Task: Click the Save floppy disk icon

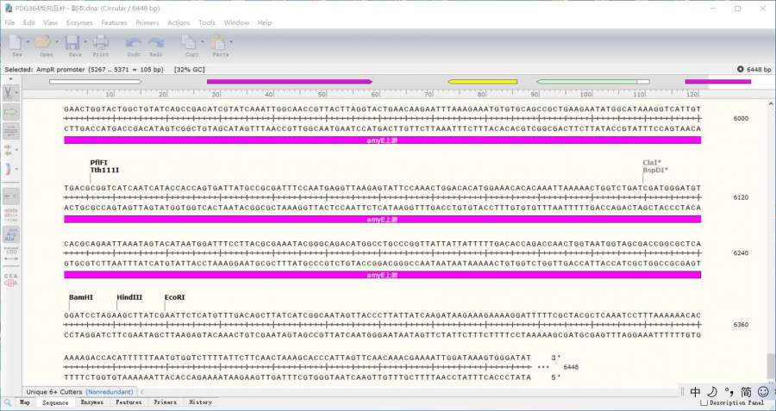Action: pos(72,42)
